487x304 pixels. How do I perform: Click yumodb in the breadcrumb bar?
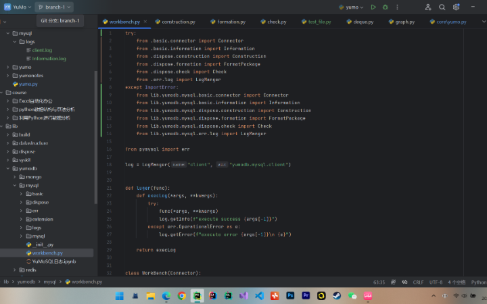[x=26, y=282]
